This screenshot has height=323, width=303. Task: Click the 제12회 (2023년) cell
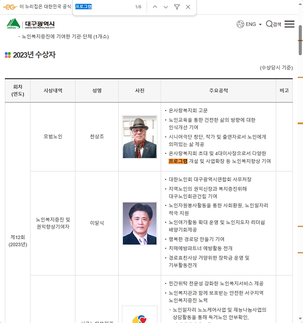(18, 241)
